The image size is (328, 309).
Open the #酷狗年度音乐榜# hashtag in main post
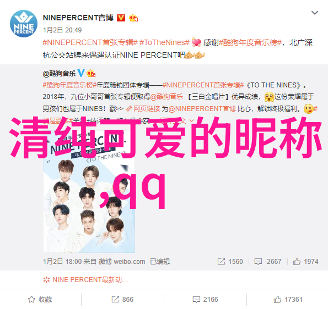pyautogui.click(x=250, y=42)
